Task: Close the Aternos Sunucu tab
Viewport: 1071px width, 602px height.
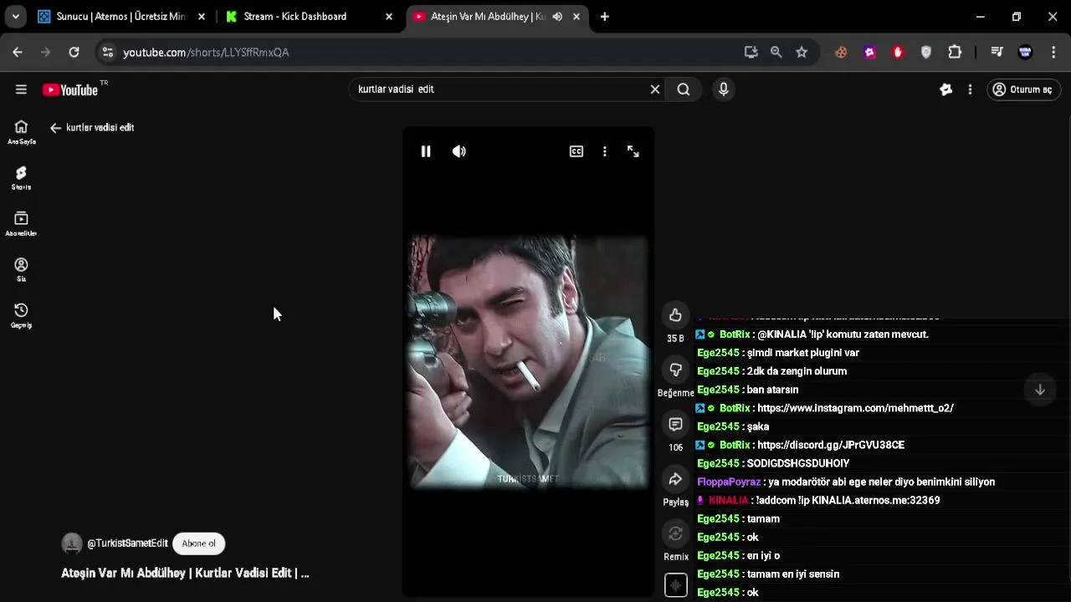Action: click(202, 17)
